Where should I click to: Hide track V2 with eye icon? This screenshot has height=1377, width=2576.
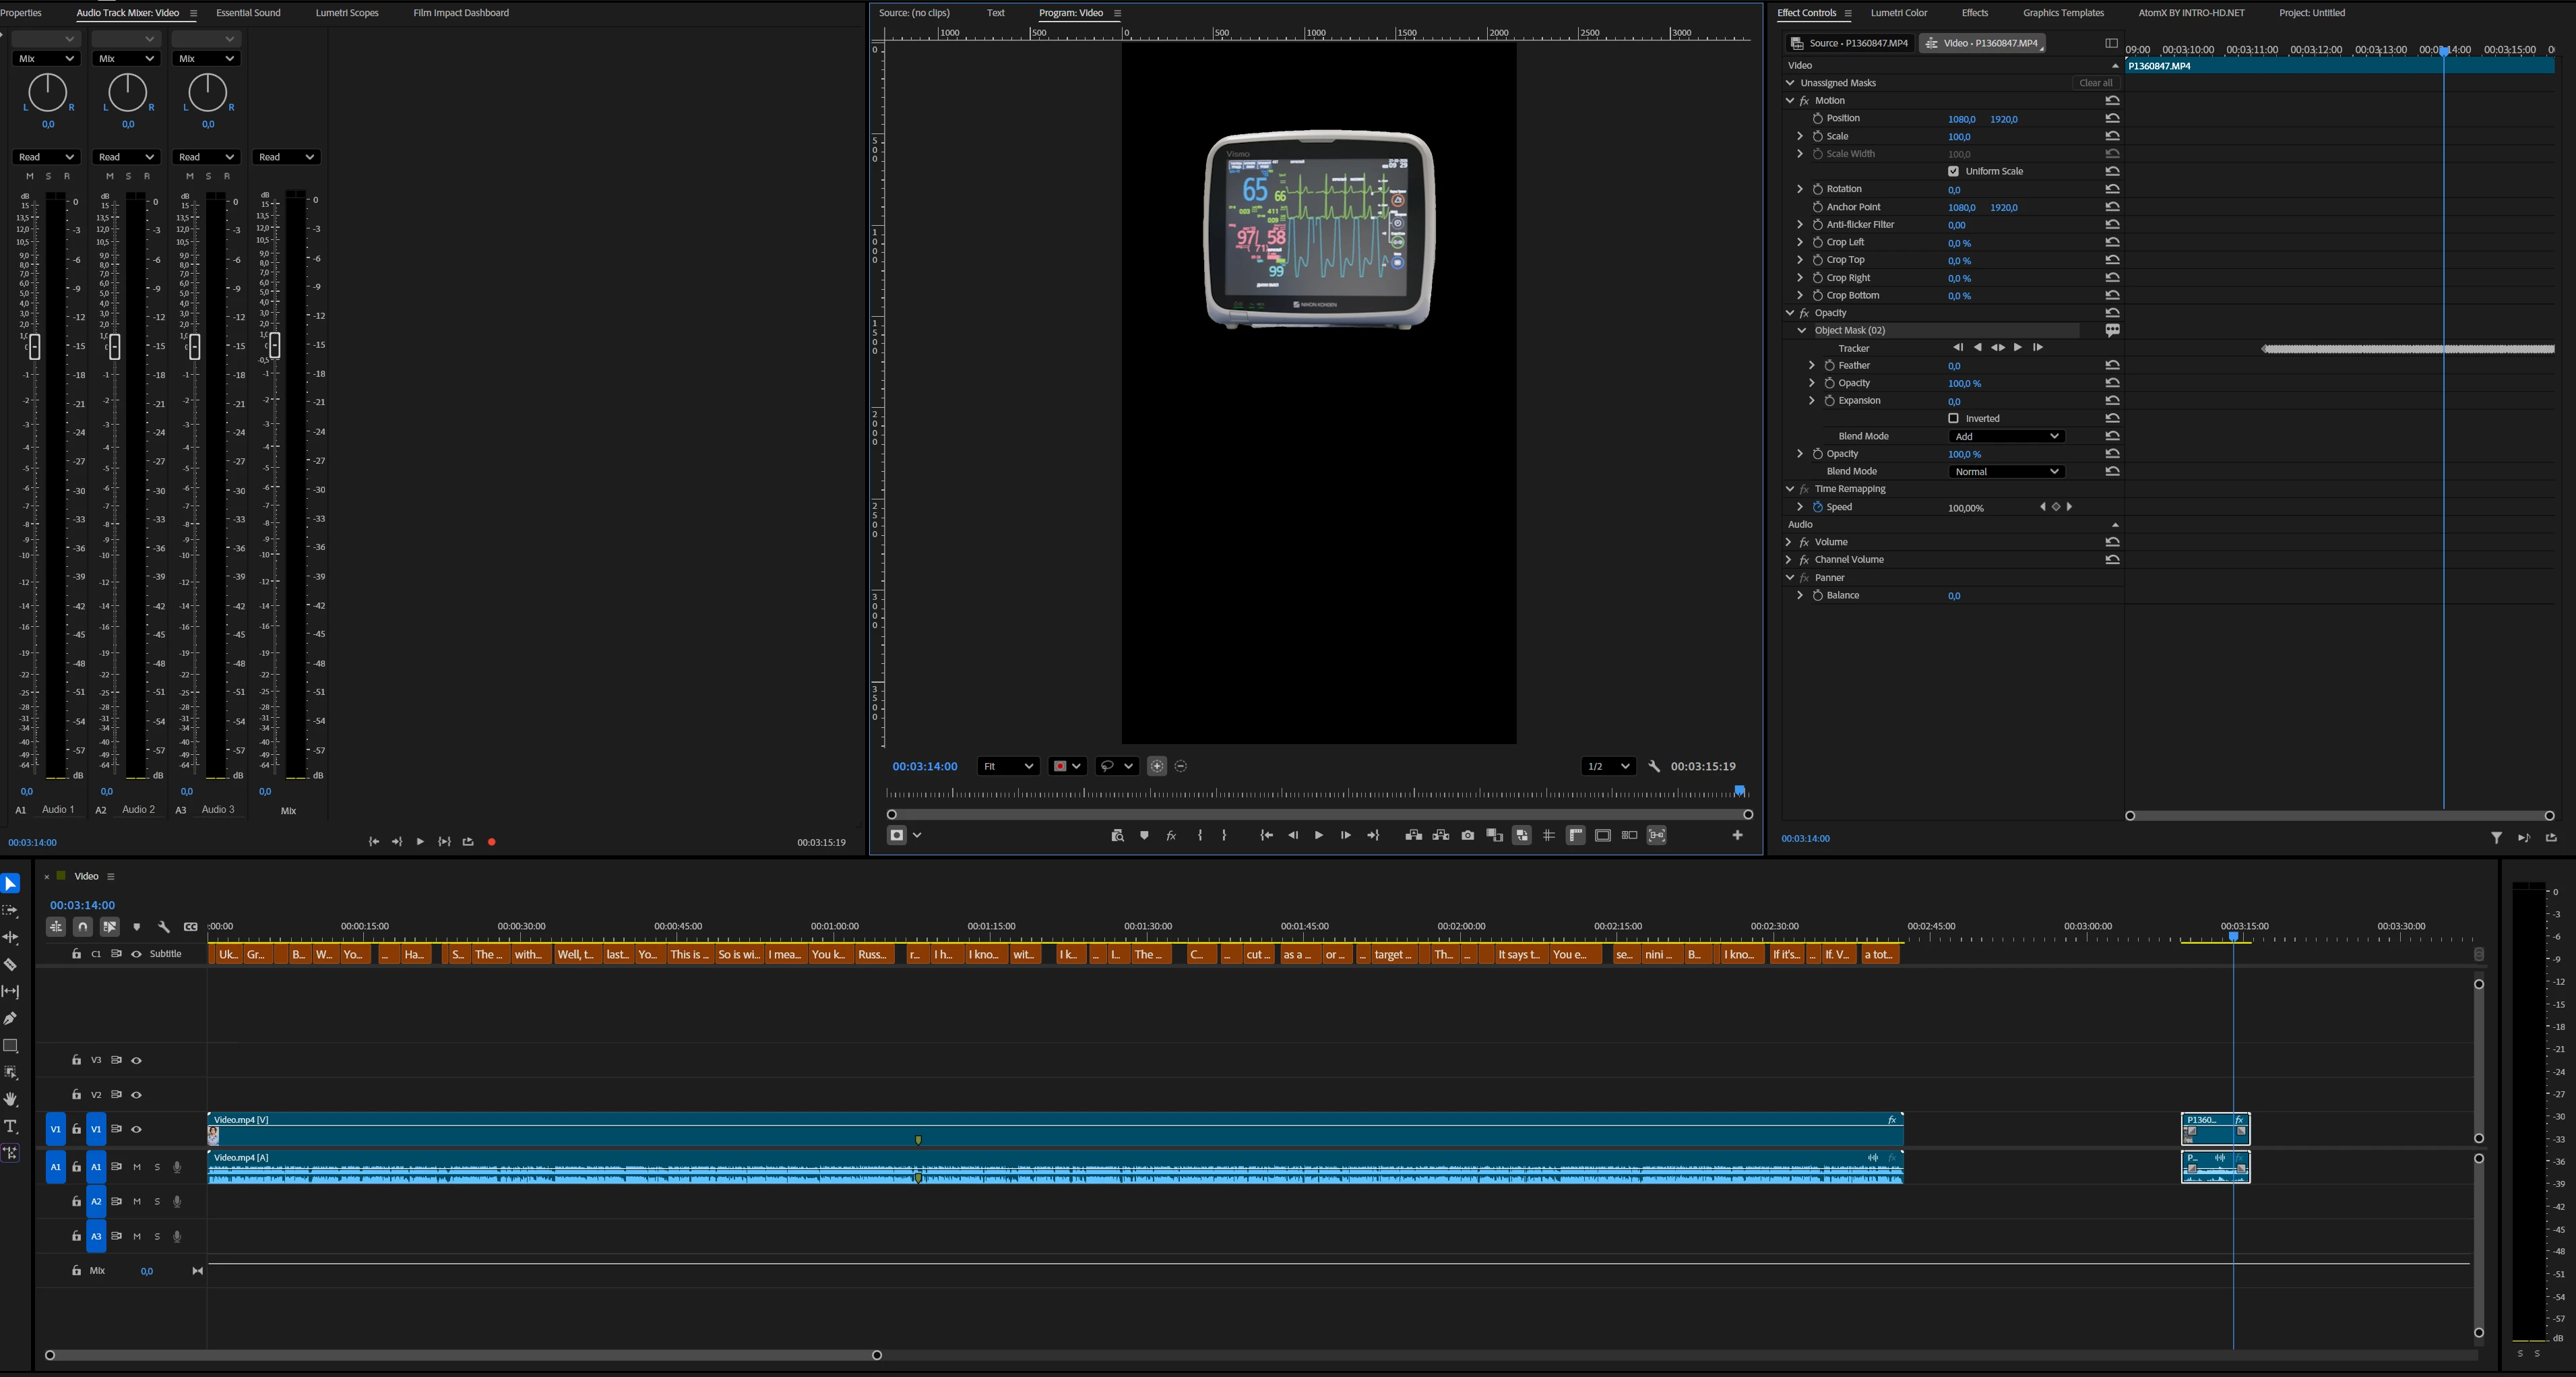(x=136, y=1095)
